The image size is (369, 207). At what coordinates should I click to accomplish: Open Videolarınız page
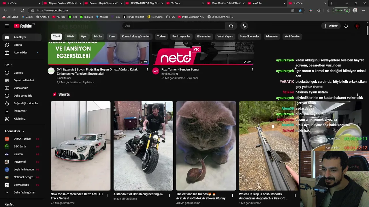click(22, 88)
